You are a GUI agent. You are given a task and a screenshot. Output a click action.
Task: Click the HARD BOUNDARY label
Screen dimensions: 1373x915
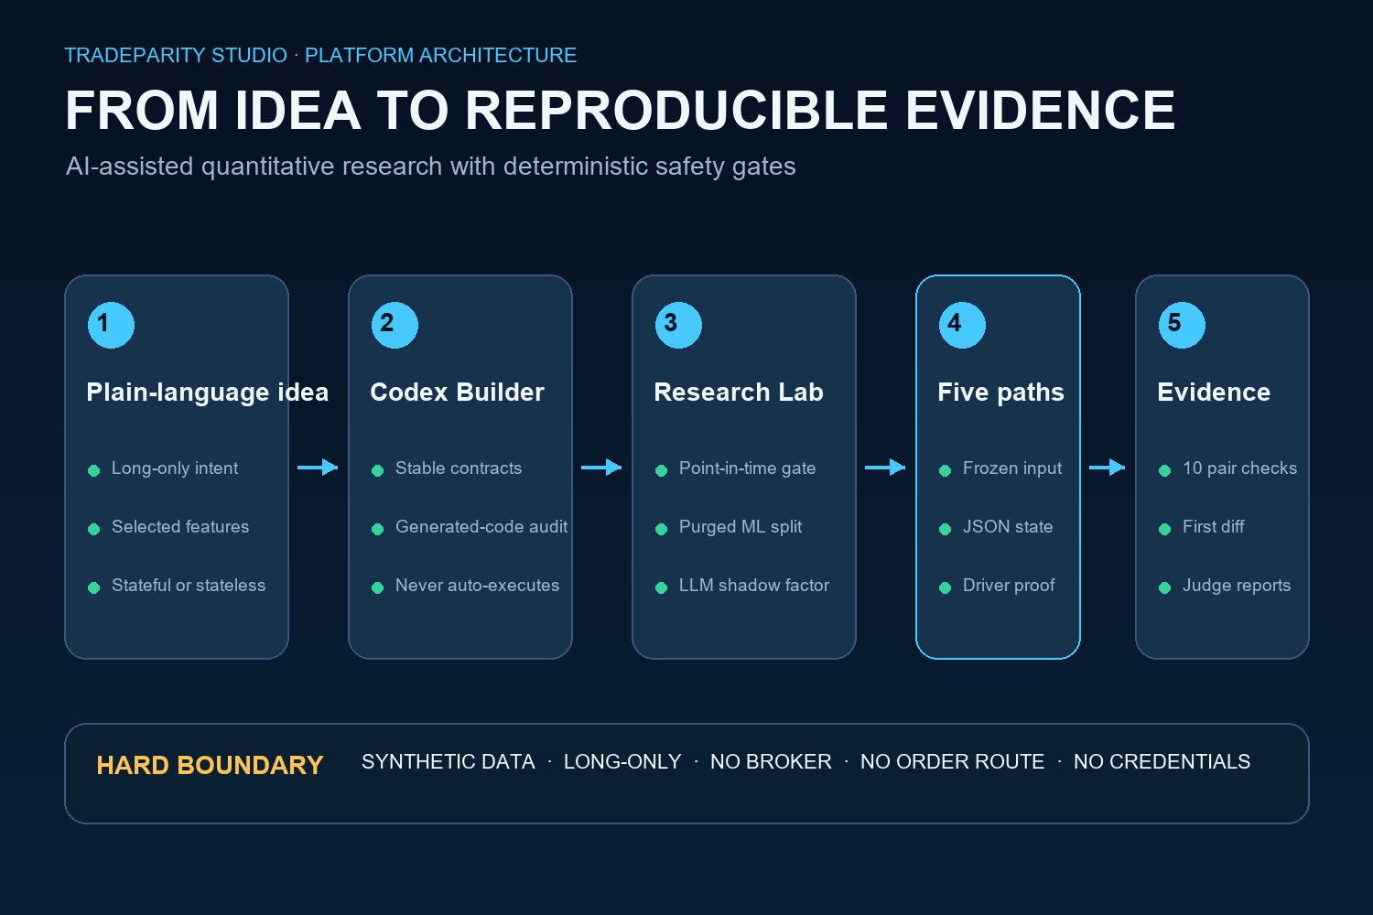coord(210,765)
